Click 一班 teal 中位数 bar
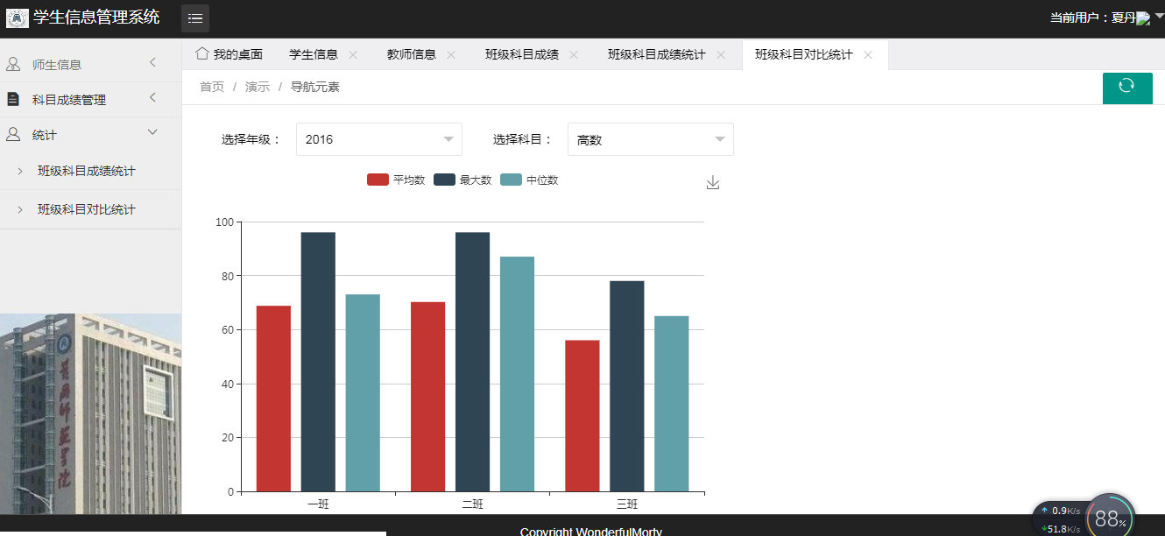The height and width of the screenshot is (536, 1165). click(x=363, y=393)
